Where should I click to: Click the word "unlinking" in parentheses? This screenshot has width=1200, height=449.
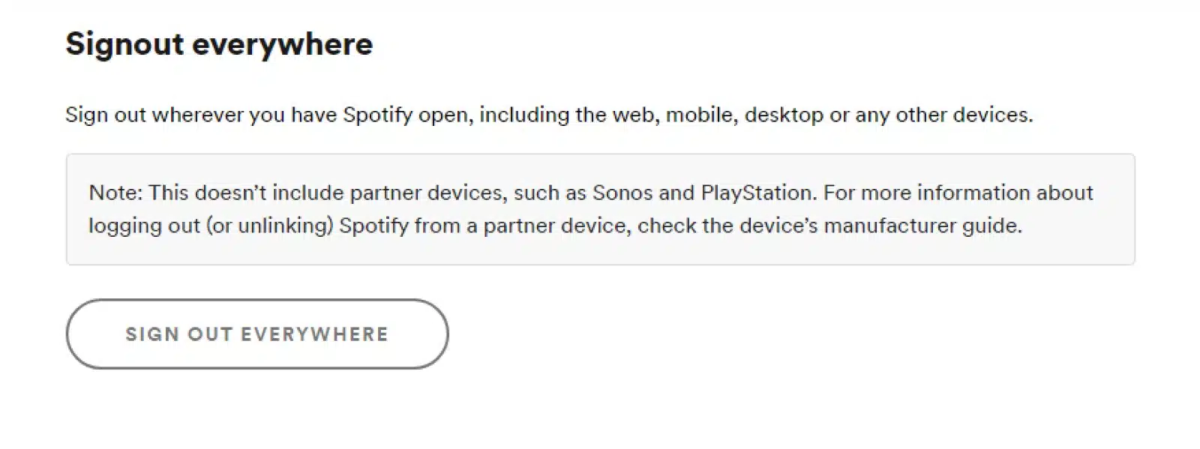(x=284, y=226)
